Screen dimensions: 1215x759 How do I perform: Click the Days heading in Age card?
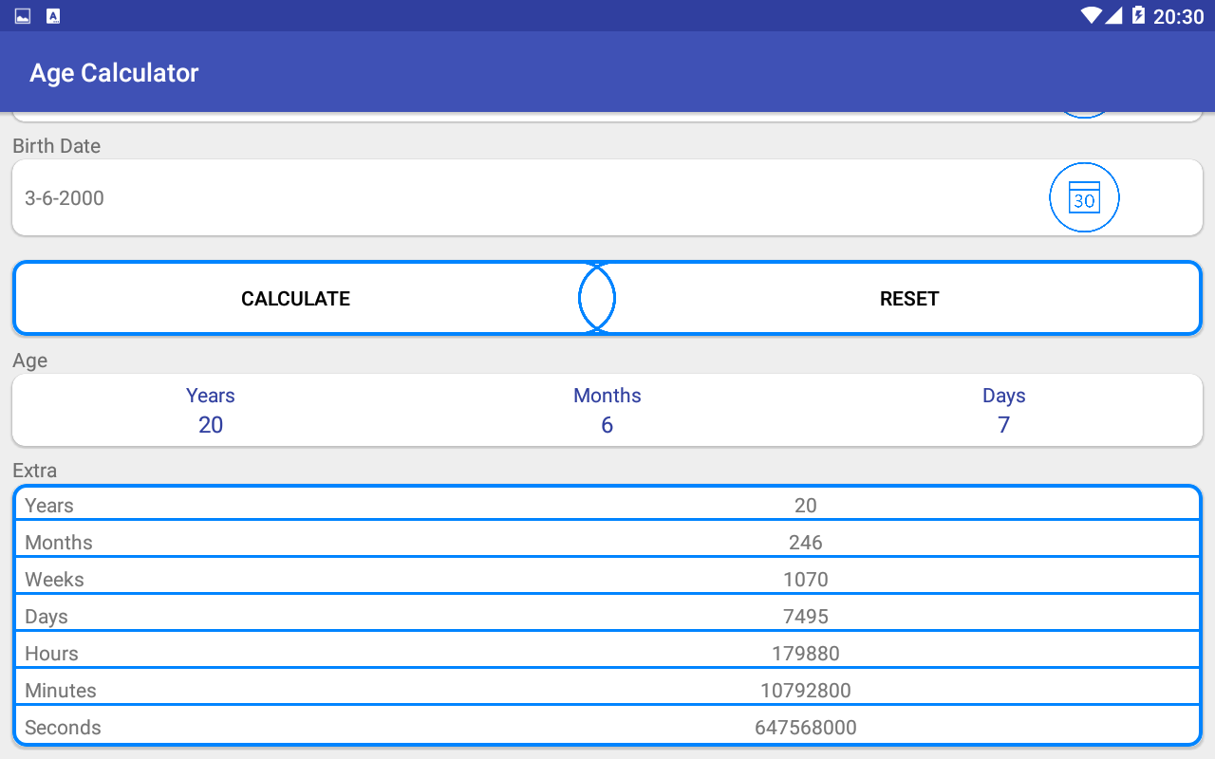tap(1004, 396)
